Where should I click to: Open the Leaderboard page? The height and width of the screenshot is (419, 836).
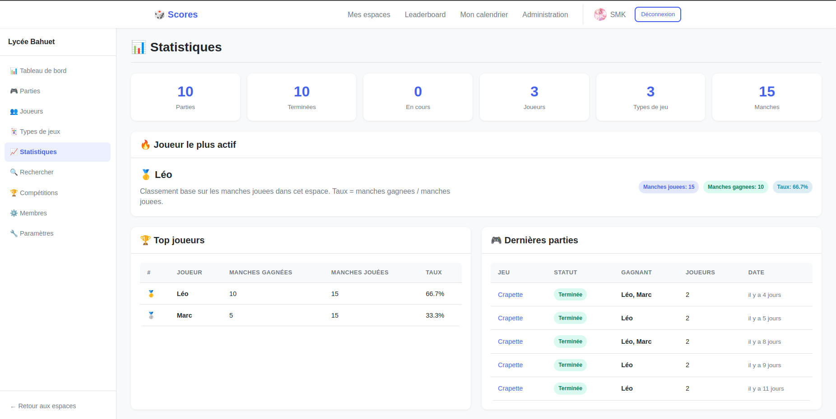coord(425,14)
